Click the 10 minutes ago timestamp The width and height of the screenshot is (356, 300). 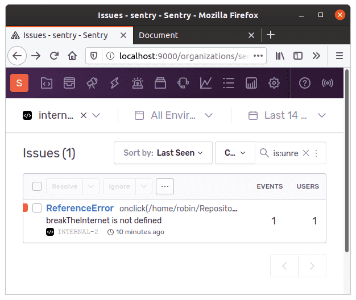[x=140, y=232]
